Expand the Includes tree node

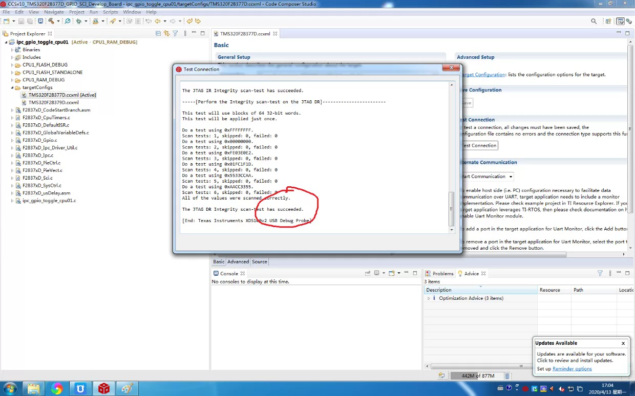click(12, 57)
